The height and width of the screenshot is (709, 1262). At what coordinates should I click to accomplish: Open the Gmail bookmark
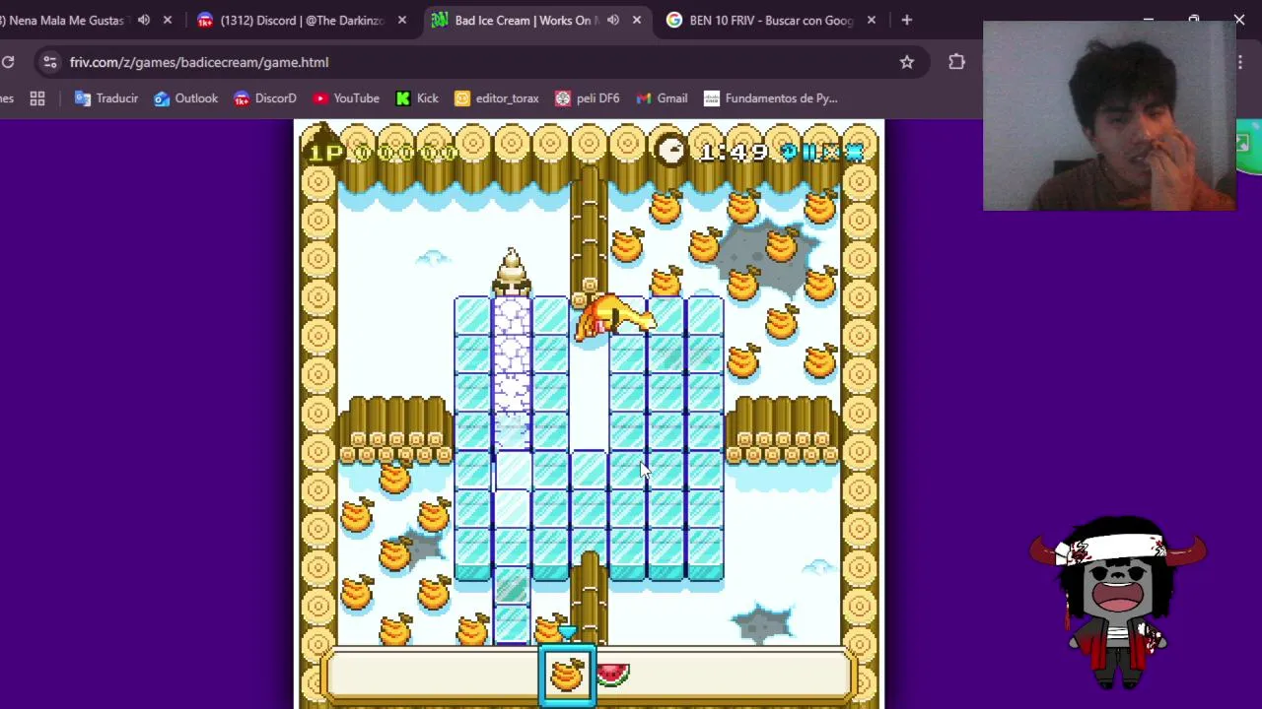coord(662,98)
